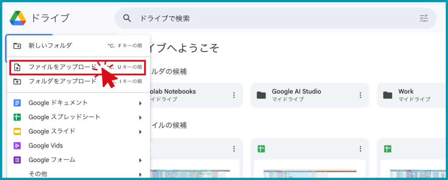This screenshot has height=180, width=448.
Task: Open more options on first file card
Action: coord(234,149)
